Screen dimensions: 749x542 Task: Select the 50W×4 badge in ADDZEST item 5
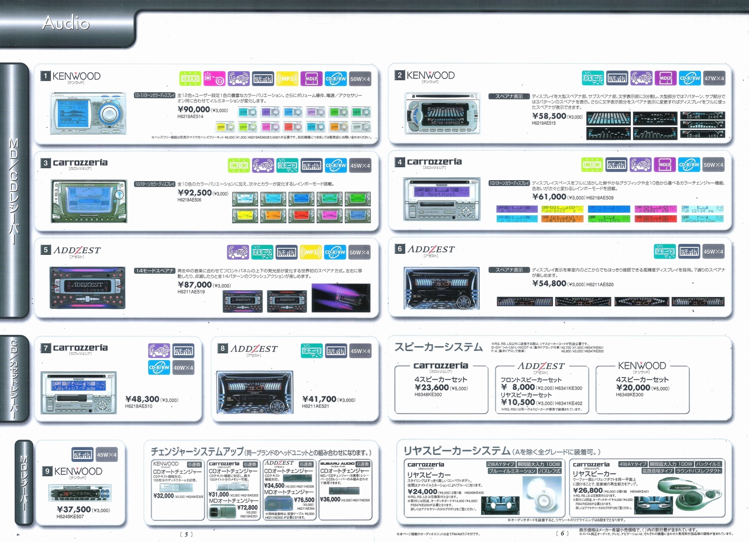coord(360,252)
